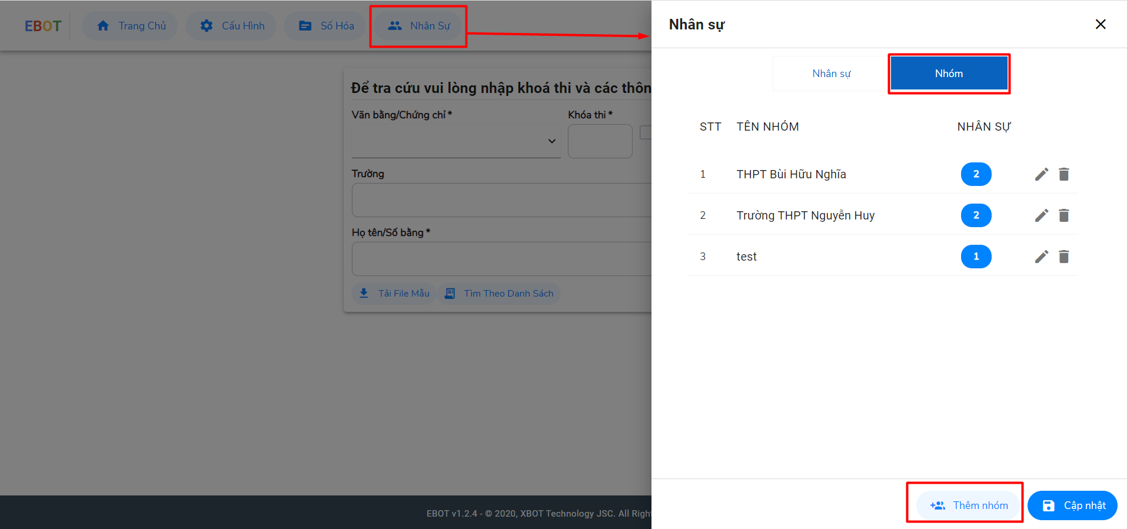Click Thêm nhóm button
This screenshot has width=1127, height=529.
click(x=969, y=505)
